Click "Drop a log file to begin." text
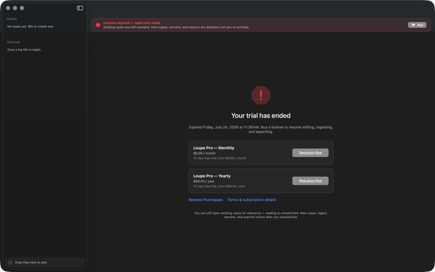This screenshot has height=272, width=435. (24, 50)
